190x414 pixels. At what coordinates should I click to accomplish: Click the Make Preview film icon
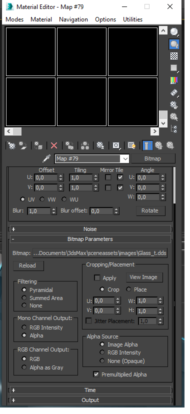tap(174, 92)
